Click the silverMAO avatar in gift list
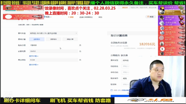This screenshot has width=186, height=104. (x=162, y=49)
